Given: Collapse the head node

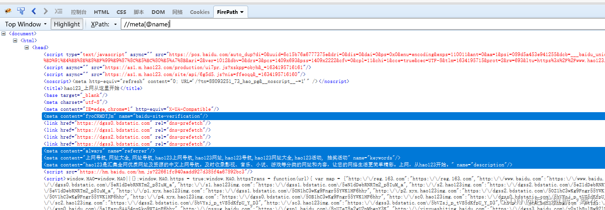Looking at the screenshot, I should coord(27,48).
